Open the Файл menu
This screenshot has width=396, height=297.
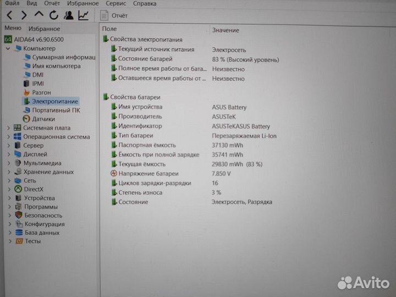point(12,3)
